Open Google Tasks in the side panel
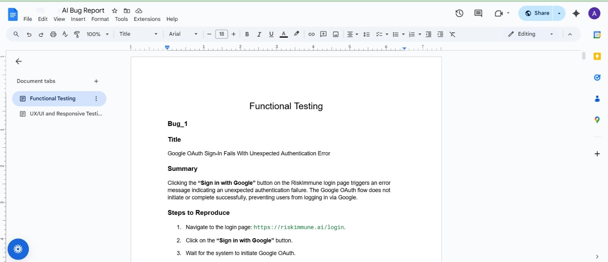Image resolution: width=608 pixels, height=262 pixels. [x=597, y=77]
